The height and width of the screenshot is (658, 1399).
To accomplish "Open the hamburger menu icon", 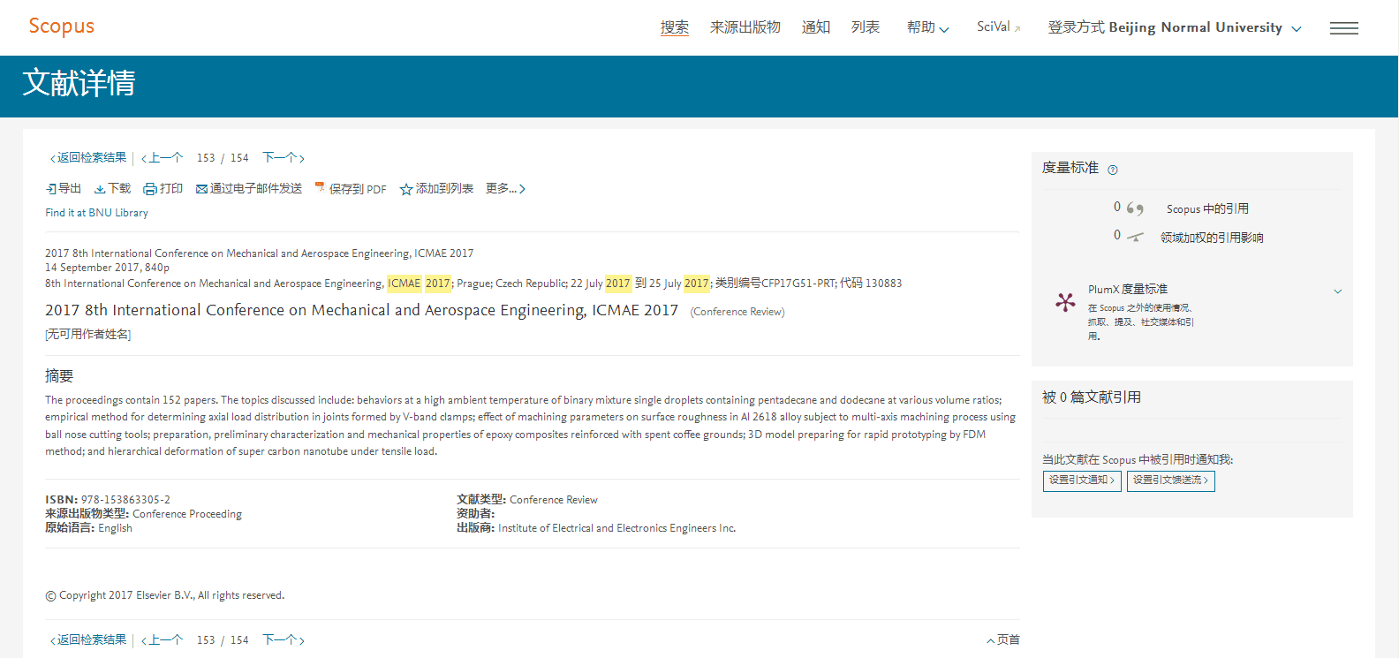I will click(x=1343, y=28).
